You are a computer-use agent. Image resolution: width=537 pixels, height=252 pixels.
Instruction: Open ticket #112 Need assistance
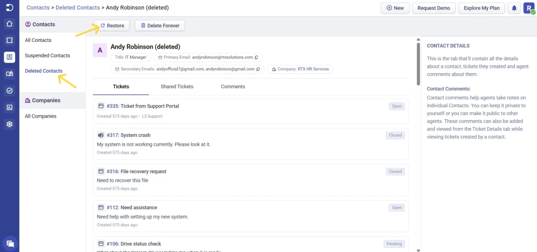[x=132, y=208]
